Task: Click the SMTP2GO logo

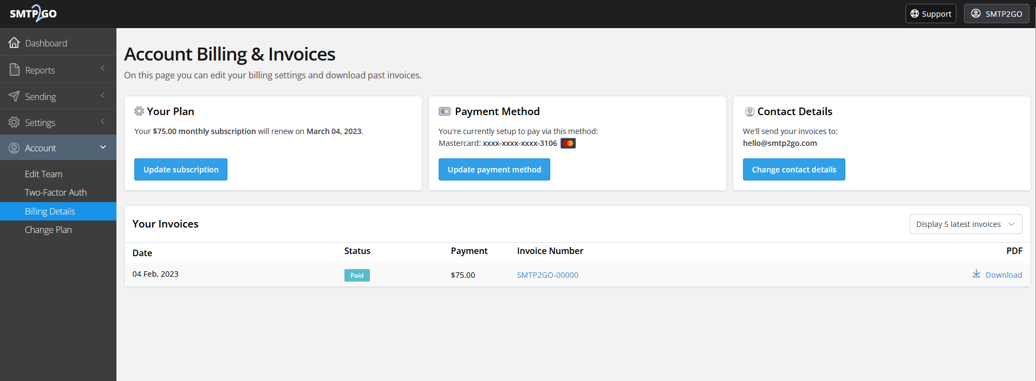Action: [33, 13]
